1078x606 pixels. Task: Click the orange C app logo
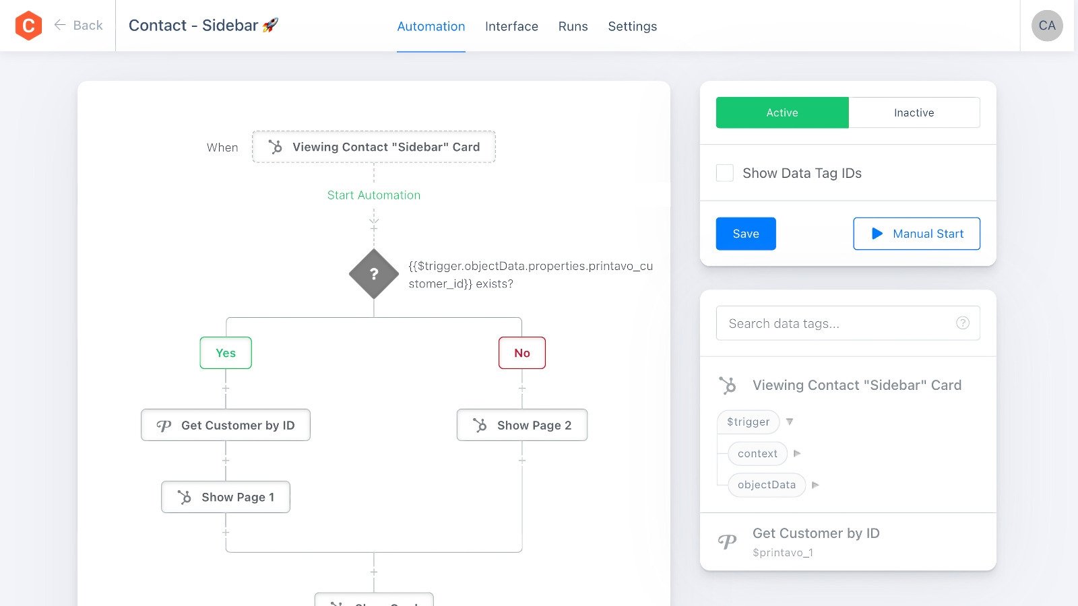pos(28,26)
